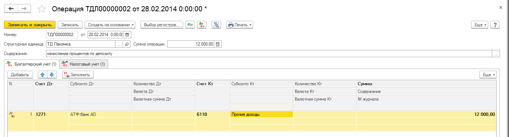509x137 pixels.
Task: Add operation to favorites star
Action: [x=42, y=8]
